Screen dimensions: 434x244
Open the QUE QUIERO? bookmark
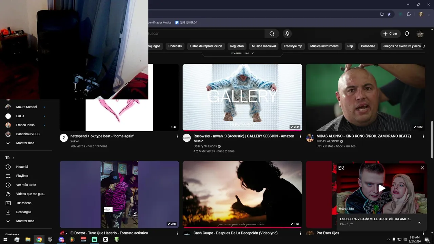[186, 23]
